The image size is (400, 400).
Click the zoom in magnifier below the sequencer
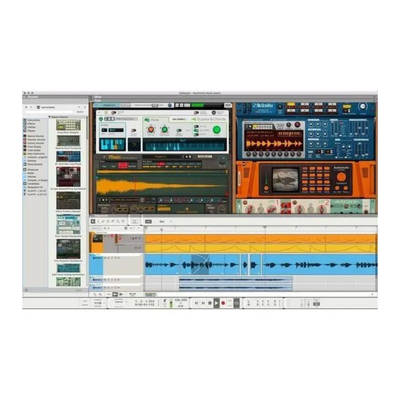pyautogui.click(x=100, y=294)
